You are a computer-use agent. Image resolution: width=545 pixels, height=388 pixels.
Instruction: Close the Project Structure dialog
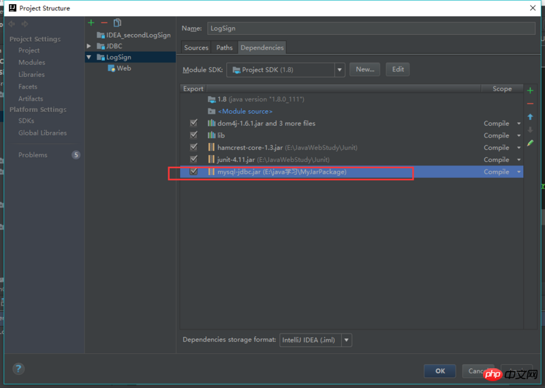[x=533, y=8]
